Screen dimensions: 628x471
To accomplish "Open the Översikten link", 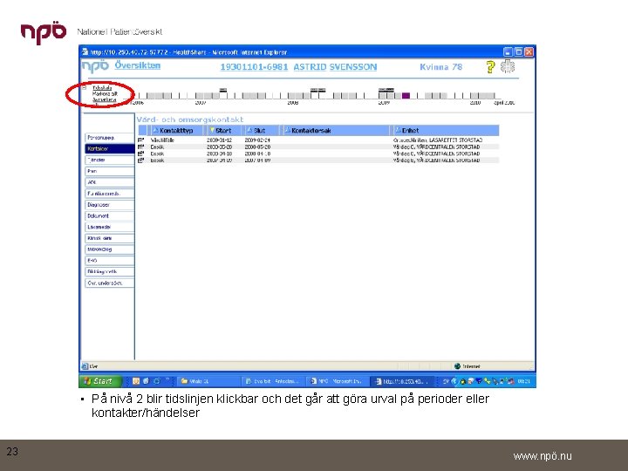I will [138, 65].
